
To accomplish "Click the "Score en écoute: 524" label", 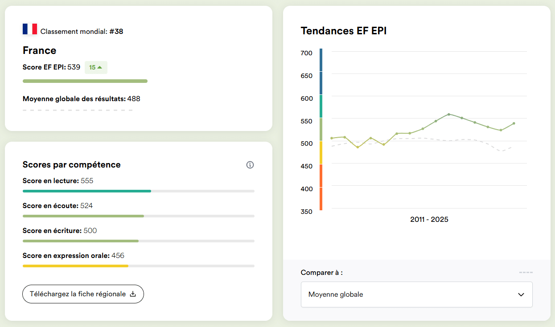I will click(58, 206).
